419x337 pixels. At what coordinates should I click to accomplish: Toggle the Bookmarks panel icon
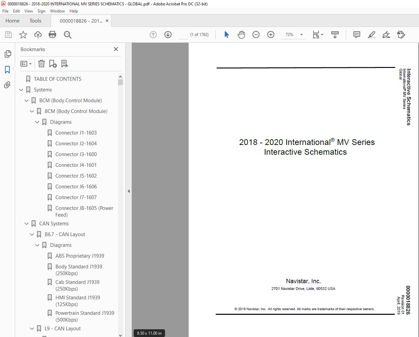[7, 70]
